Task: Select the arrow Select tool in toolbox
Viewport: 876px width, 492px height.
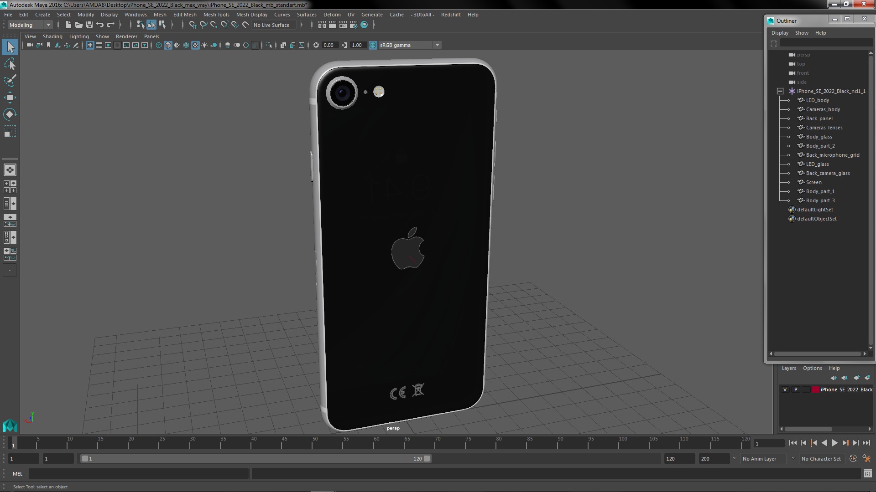Action: pyautogui.click(x=10, y=47)
